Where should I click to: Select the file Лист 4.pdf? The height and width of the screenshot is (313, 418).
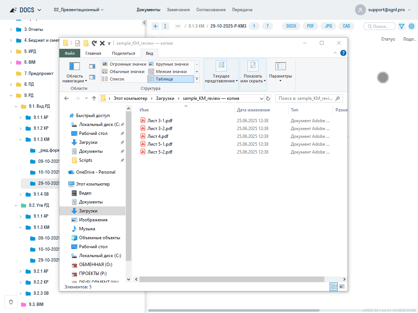157,136
